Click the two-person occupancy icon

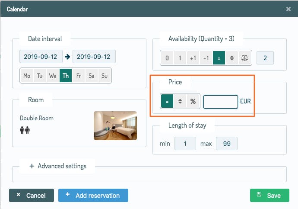(25, 130)
